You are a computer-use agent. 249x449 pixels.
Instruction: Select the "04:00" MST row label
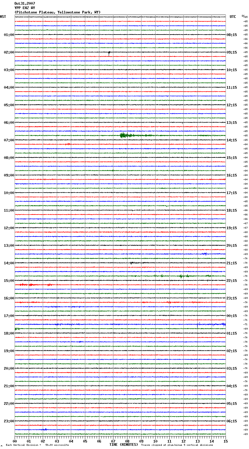pyautogui.click(x=9, y=88)
